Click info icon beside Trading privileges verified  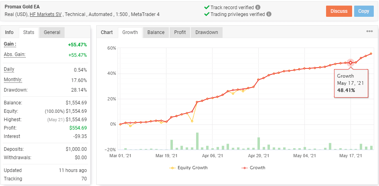pyautogui.click(x=269, y=14)
